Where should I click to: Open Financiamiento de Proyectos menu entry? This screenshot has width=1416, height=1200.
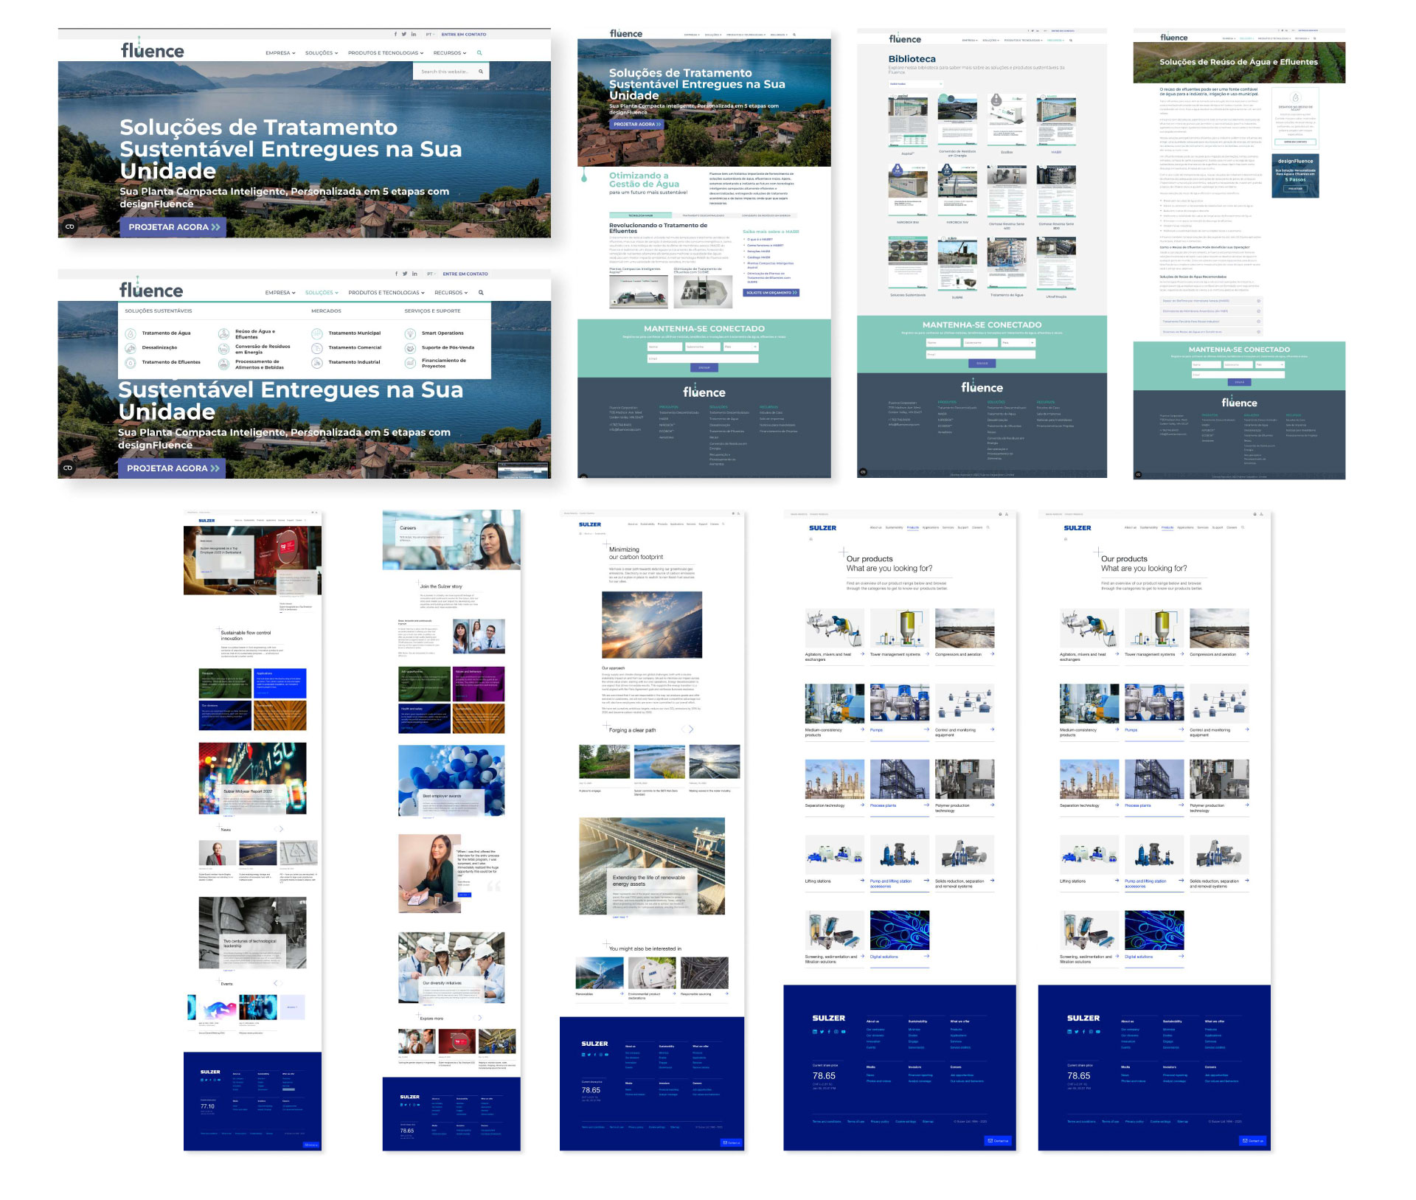443,363
